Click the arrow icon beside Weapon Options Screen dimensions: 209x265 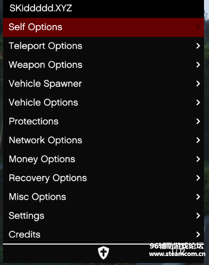click(x=198, y=65)
